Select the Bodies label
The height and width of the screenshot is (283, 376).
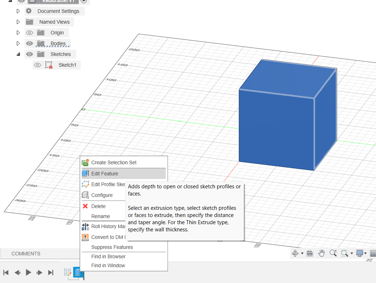click(x=58, y=43)
